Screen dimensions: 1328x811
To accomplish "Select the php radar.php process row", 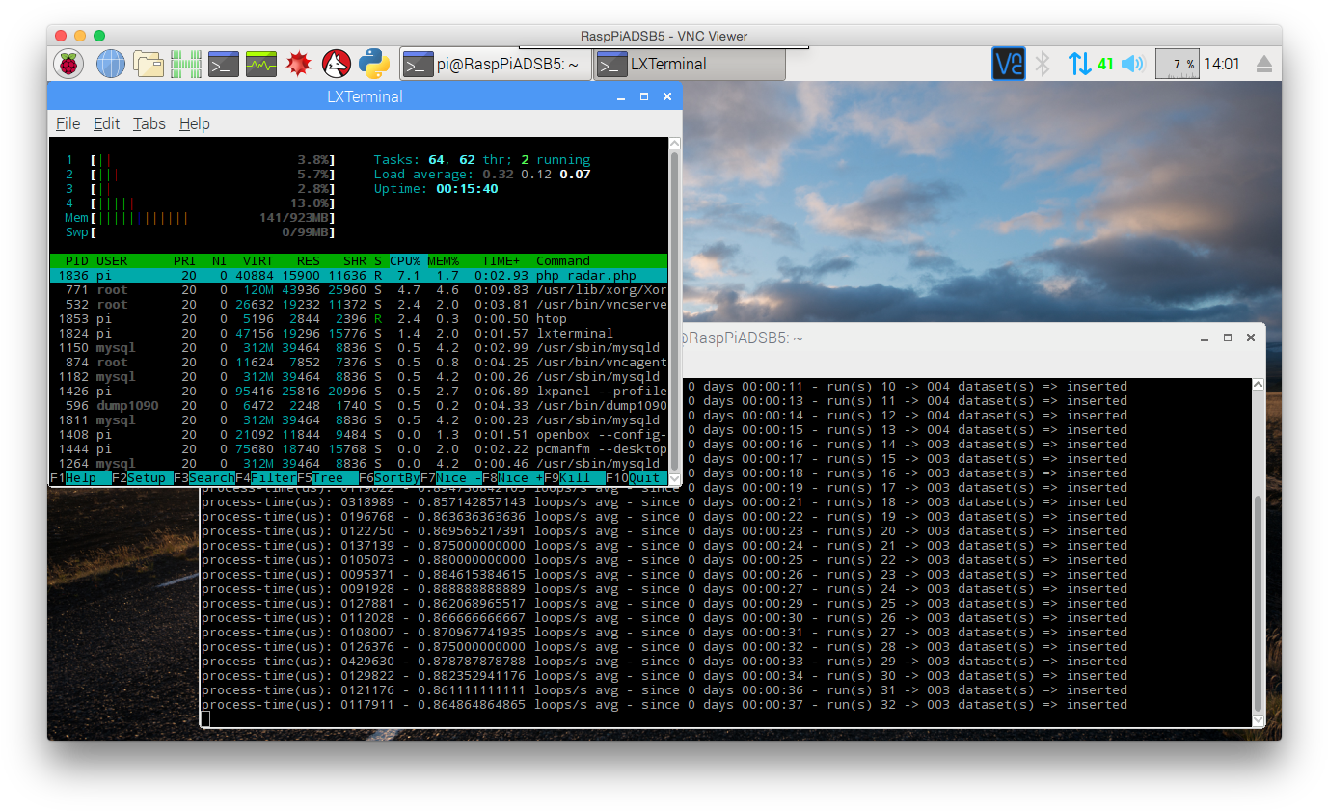I will tap(338, 275).
